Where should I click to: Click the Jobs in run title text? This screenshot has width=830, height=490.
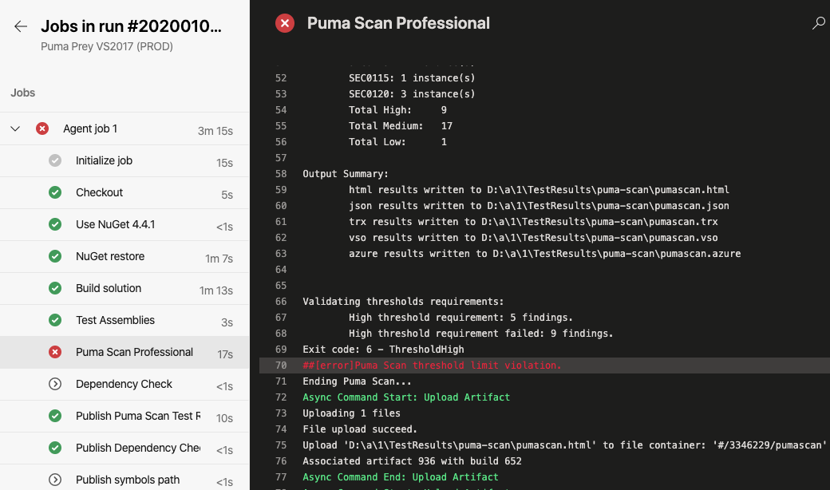point(131,26)
